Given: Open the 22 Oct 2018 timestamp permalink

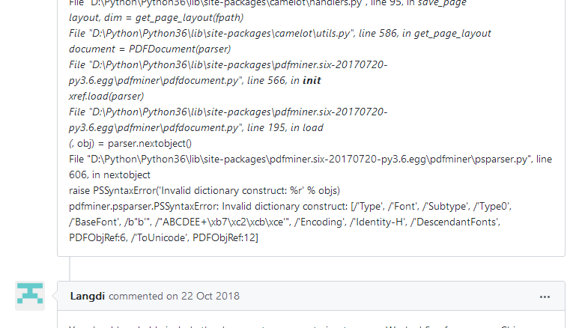Looking at the screenshot, I should 210,296.
